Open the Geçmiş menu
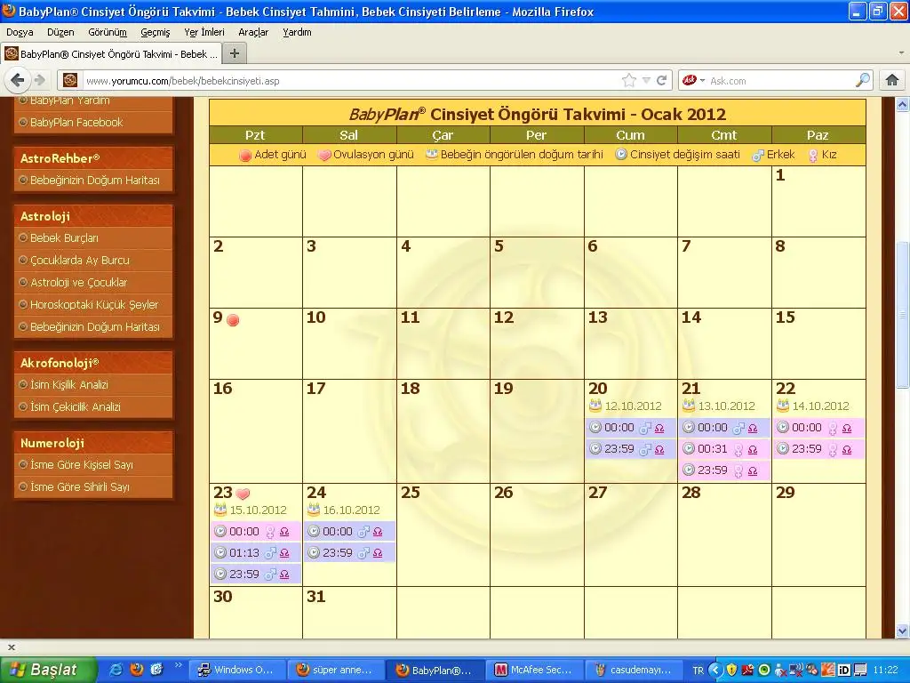910x683 pixels. point(156,32)
